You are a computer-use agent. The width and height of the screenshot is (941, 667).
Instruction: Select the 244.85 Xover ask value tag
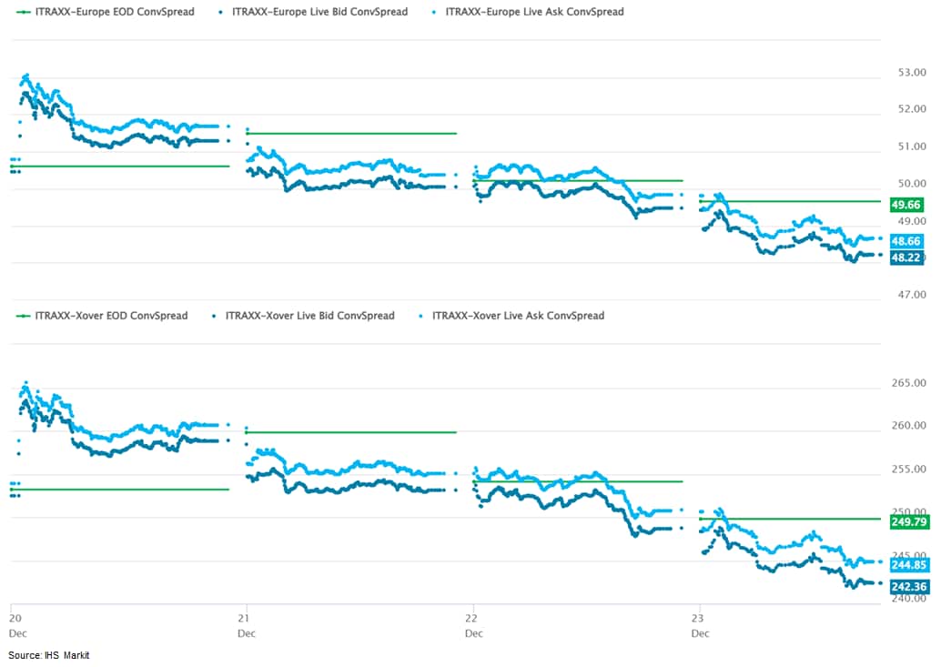pyautogui.click(x=909, y=565)
